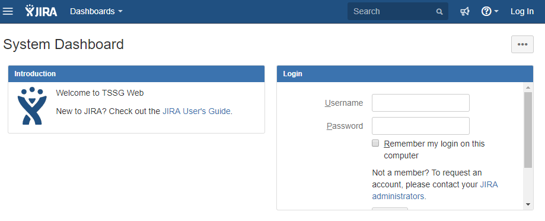The height and width of the screenshot is (221, 545).
Task: Click the Introduction gadget header
Action: [x=136, y=74]
